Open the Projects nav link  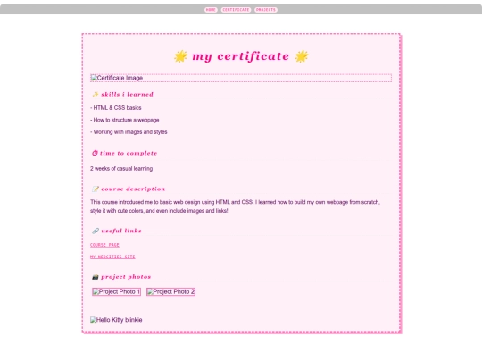(266, 10)
